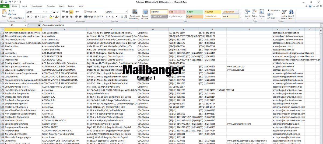The width and height of the screenshot is (323, 144).
Task: Click the Delete cells button
Action: pos(255,14)
